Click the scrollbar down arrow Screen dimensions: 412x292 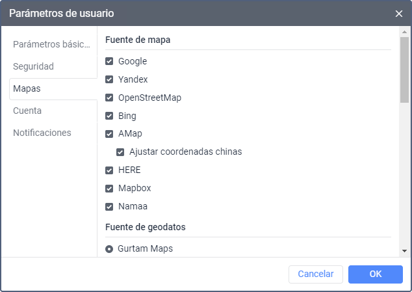tap(404, 251)
